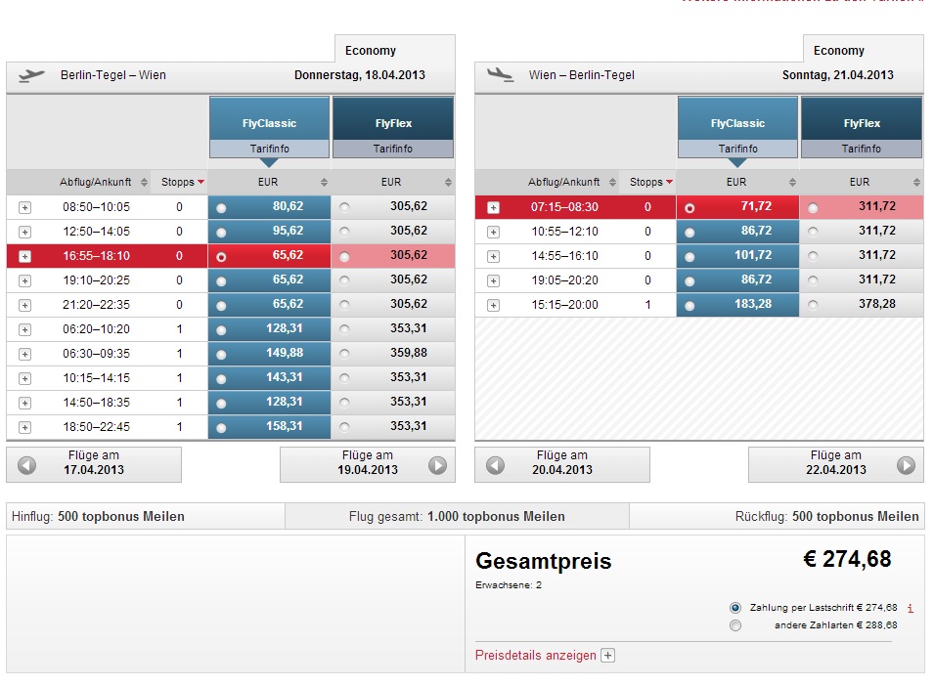This screenshot has width=934, height=687.
Task: Expand Preisdetails anzeigen section
Action: 607,656
